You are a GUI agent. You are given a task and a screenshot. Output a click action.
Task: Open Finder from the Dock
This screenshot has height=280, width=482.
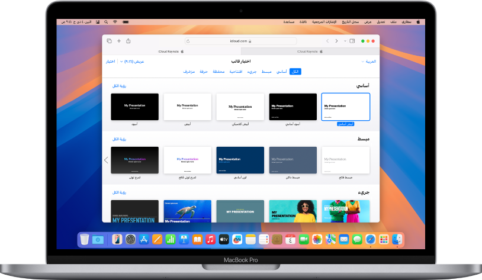coord(397,239)
